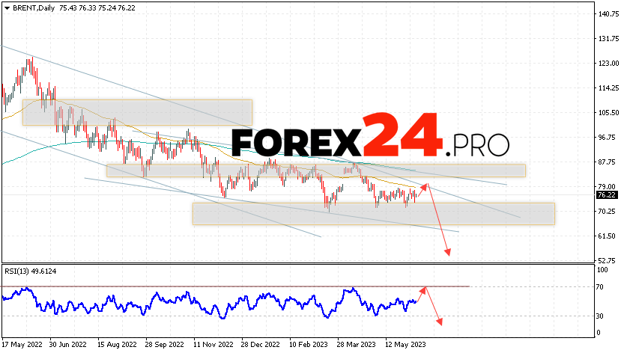Viewport: 624px width, 353px height.
Task: Click the small triangle beside BRENT,Daily
Action: 7,6
